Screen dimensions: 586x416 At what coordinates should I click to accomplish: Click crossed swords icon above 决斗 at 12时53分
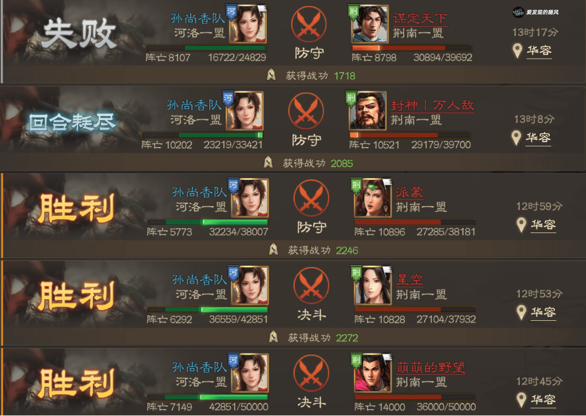311,286
